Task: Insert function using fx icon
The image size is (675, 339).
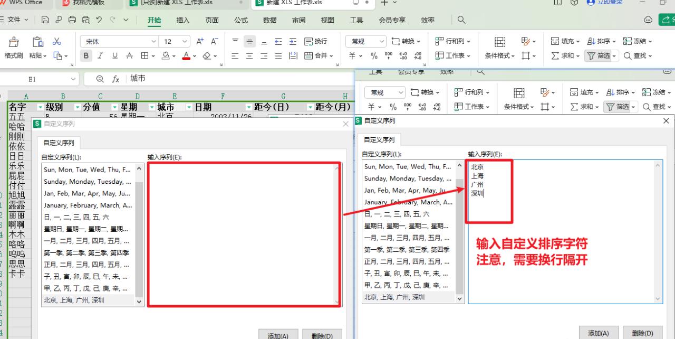Action: [115, 79]
